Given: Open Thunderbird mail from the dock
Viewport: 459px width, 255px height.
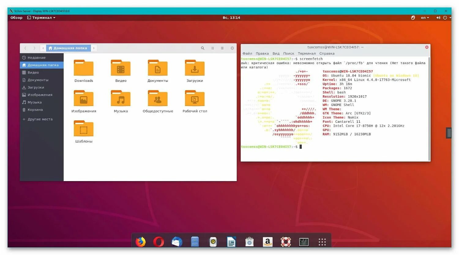Looking at the screenshot, I should (x=177, y=242).
